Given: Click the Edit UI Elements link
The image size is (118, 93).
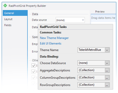Looking at the screenshot, I should tap(50, 43).
